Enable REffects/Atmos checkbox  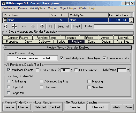(76, 70)
